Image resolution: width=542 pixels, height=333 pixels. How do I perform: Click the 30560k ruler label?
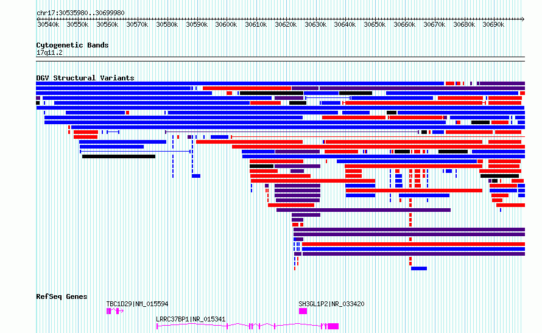107,25
